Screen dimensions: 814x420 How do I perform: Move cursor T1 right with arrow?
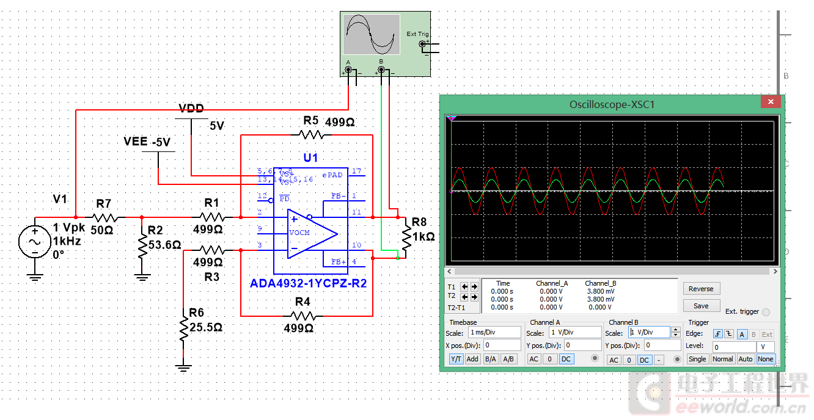click(x=474, y=286)
